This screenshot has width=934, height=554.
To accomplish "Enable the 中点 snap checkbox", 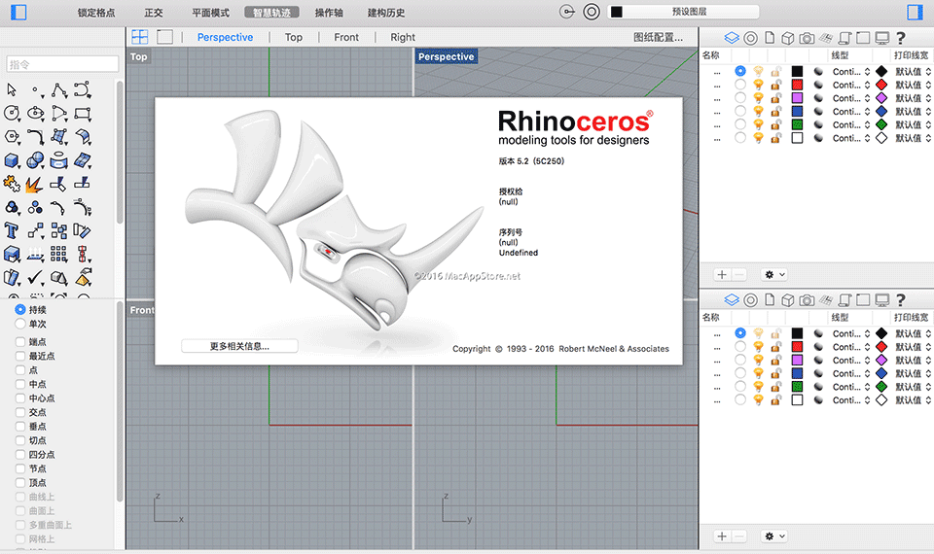I will pos(20,384).
